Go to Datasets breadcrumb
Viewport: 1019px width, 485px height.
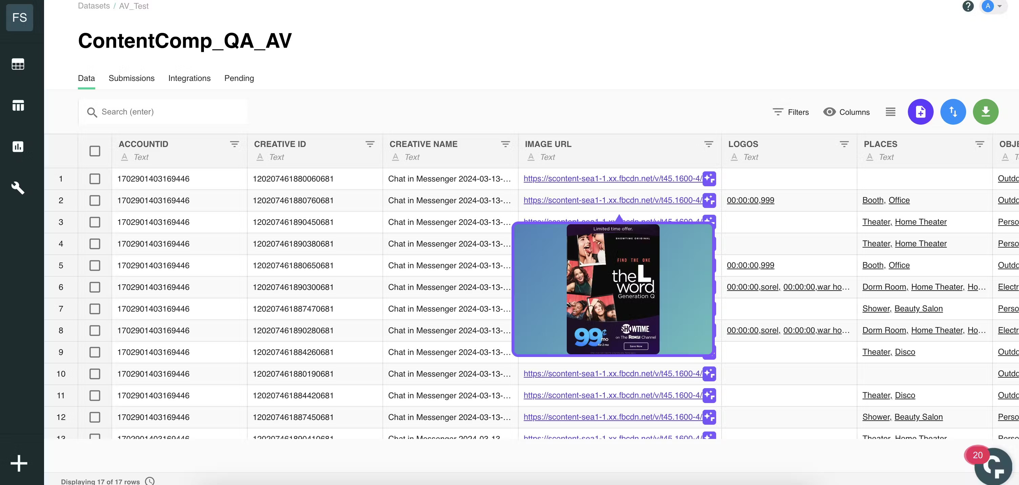(94, 6)
